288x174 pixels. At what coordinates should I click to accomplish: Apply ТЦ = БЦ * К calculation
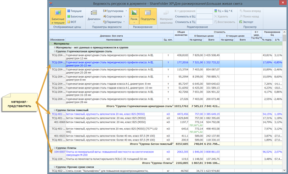223,11
